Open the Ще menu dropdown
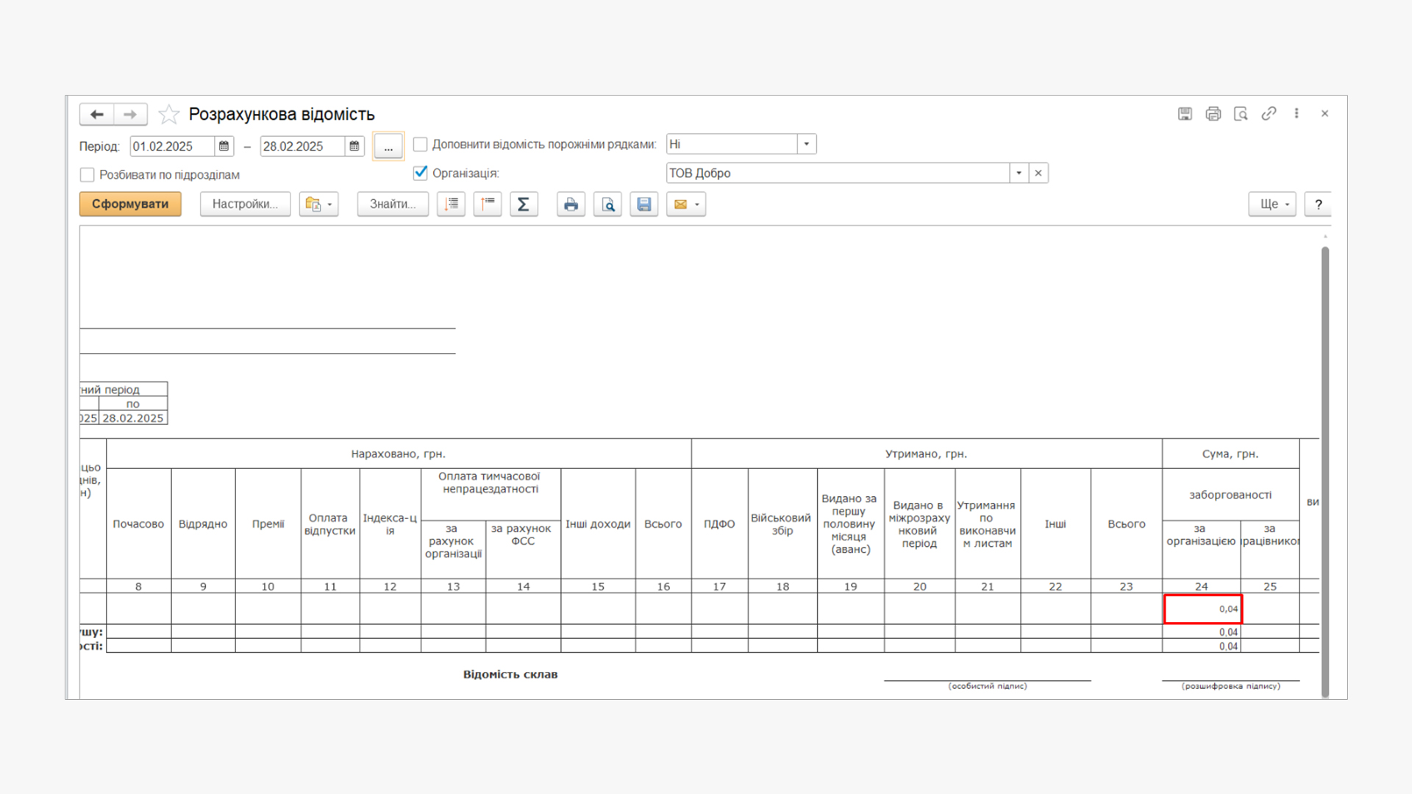 pyautogui.click(x=1273, y=204)
